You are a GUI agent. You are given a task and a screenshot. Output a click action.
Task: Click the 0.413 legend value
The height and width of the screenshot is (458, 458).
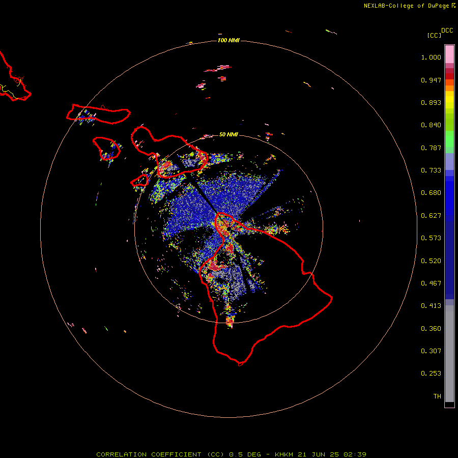point(431,306)
